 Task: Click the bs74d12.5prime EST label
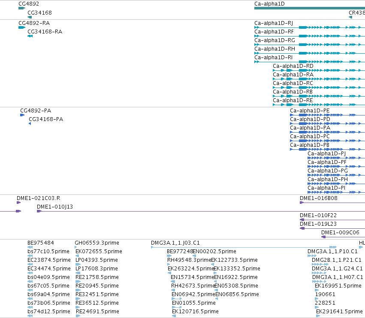[48, 312]
